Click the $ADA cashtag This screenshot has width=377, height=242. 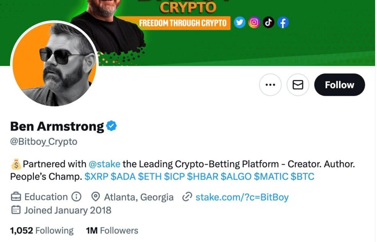point(123,177)
